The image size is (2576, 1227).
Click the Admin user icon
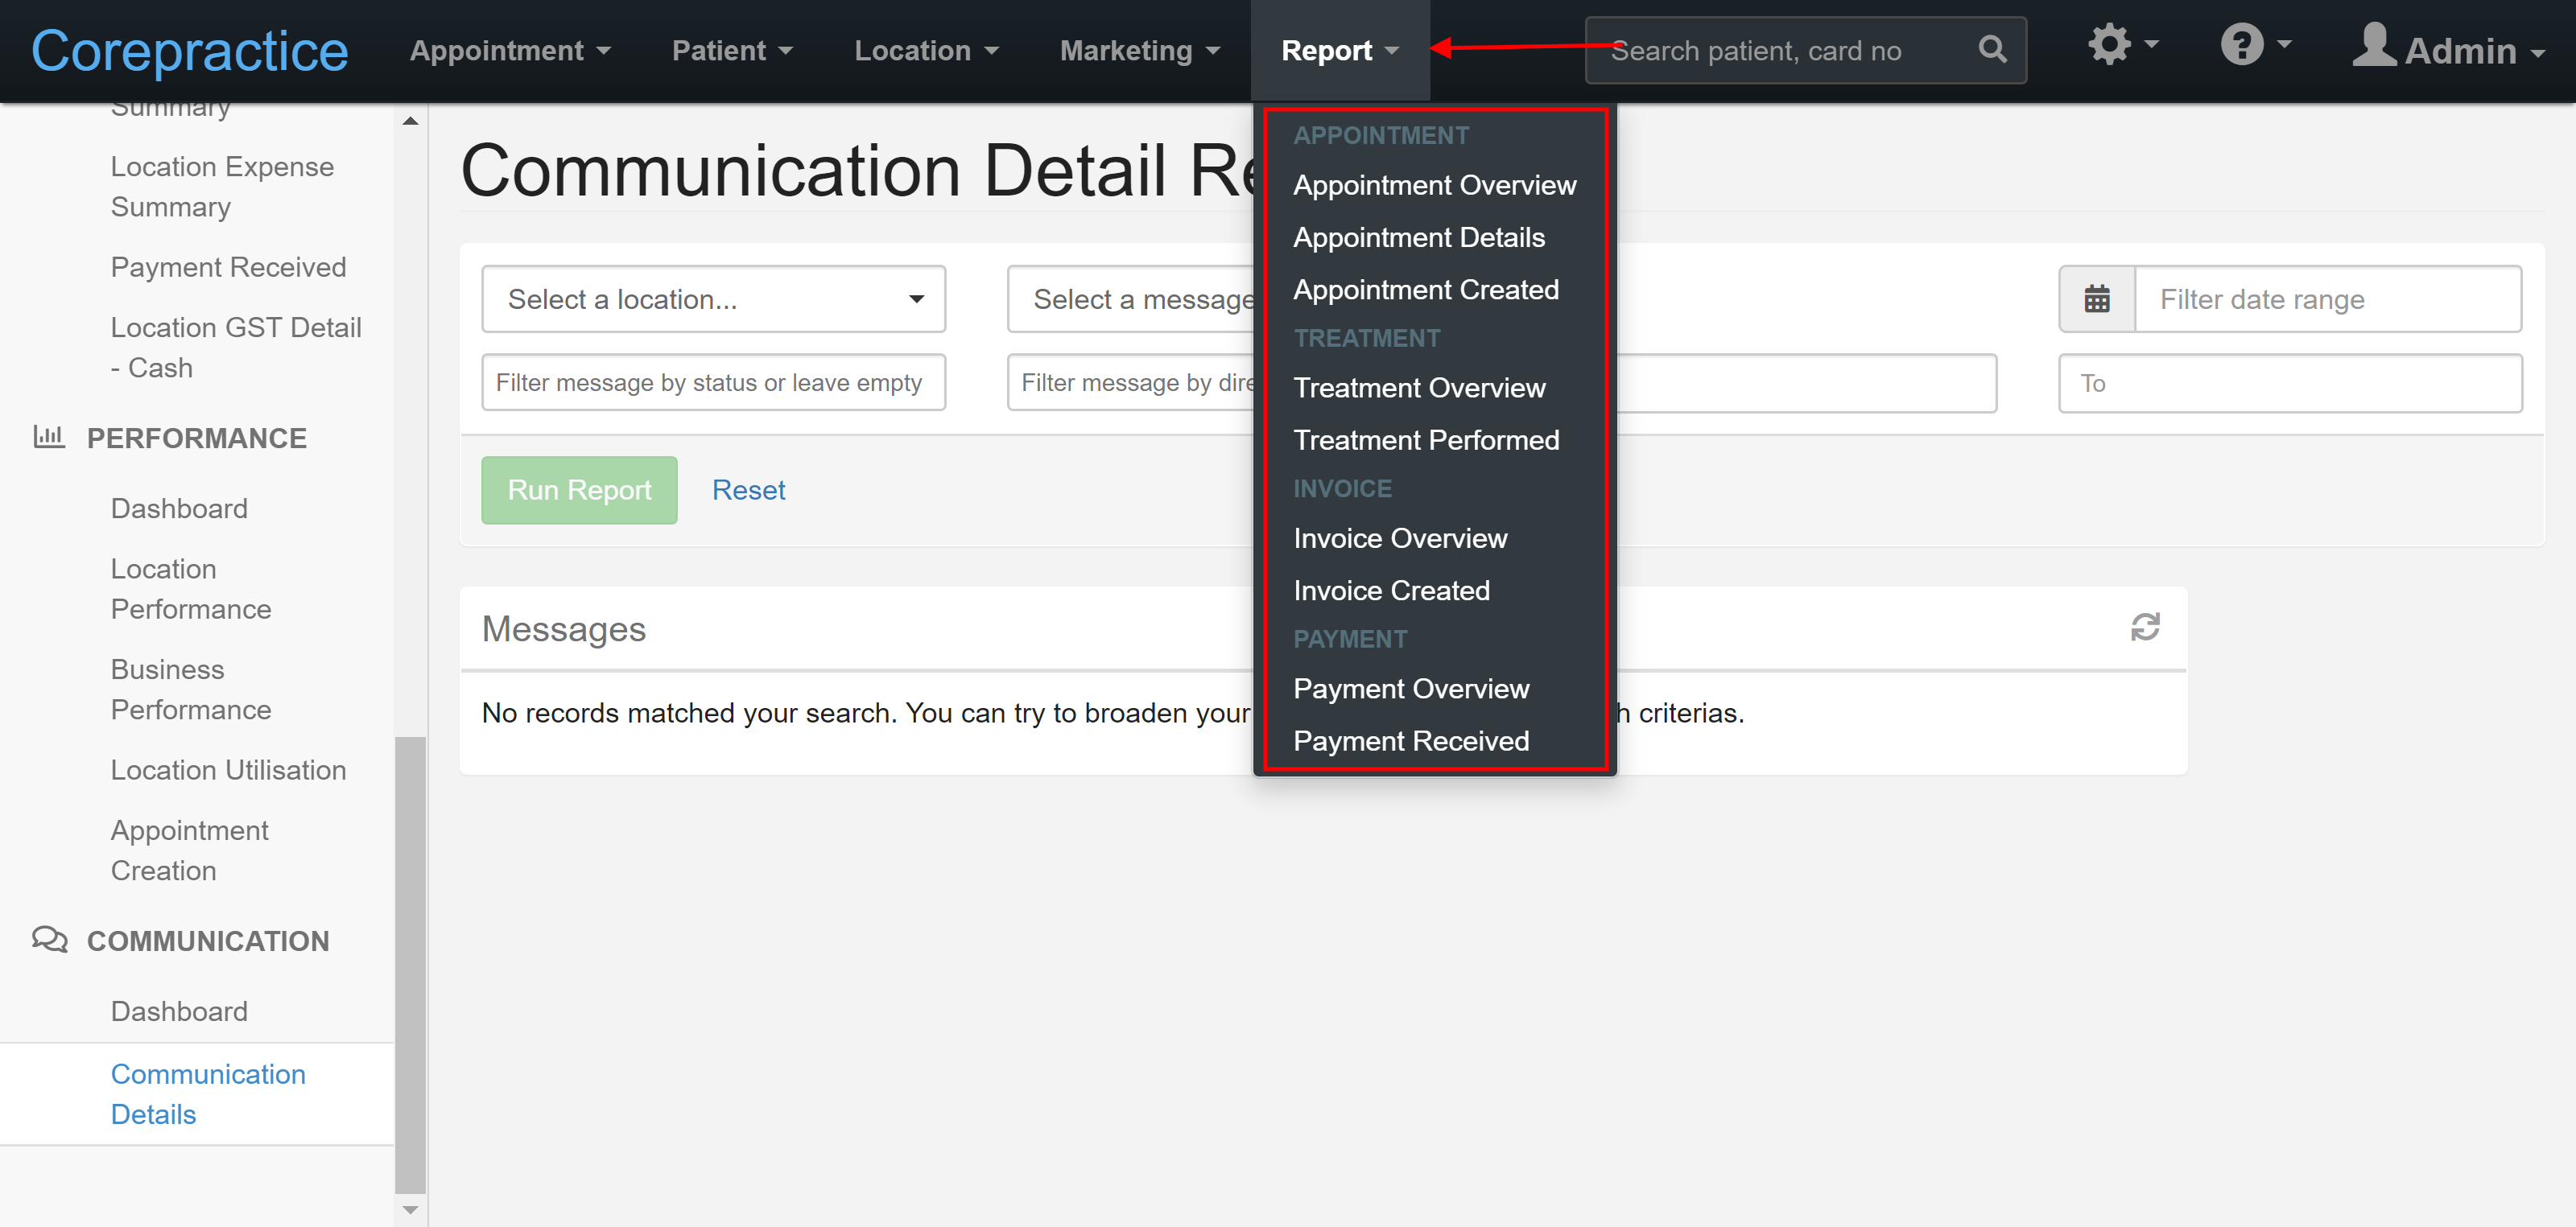click(2373, 46)
